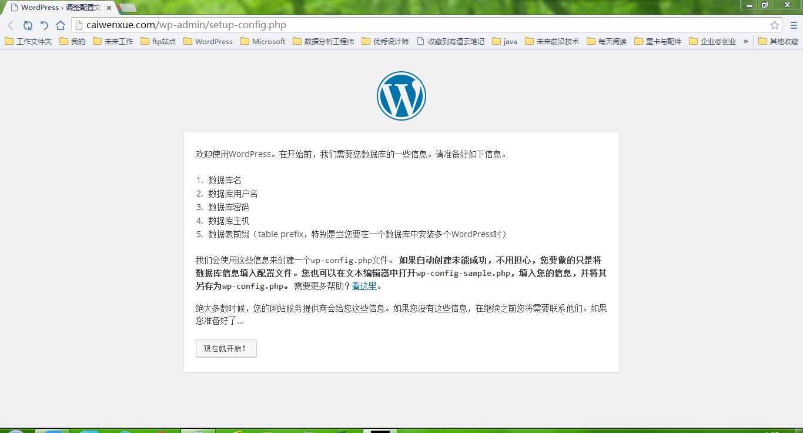The image size is (803, 433).
Task: Click the 现在就开始 button
Action: 226,348
